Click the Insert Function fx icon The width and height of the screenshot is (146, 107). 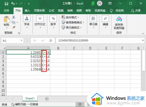pos(51,41)
